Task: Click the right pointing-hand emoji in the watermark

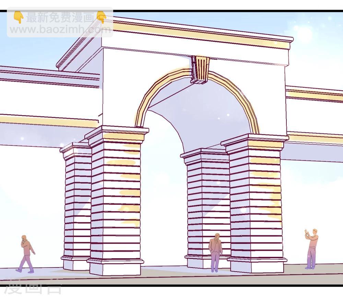Action: [102, 17]
